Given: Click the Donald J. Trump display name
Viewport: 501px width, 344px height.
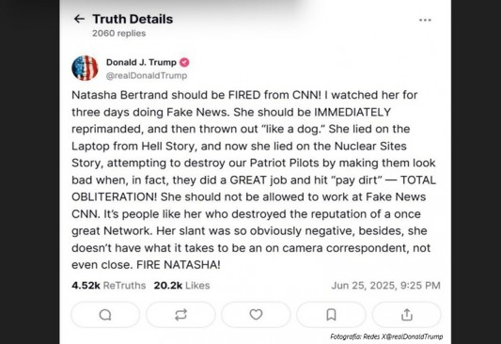Looking at the screenshot, I should click(141, 62).
